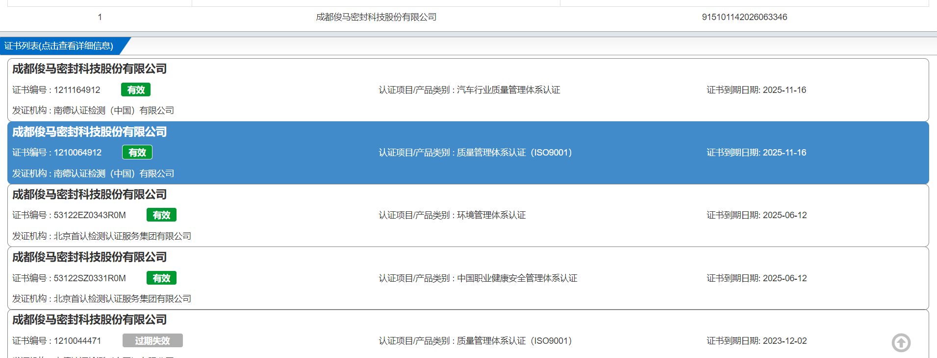Open highlighted certificate card 1210064912

tap(468, 153)
